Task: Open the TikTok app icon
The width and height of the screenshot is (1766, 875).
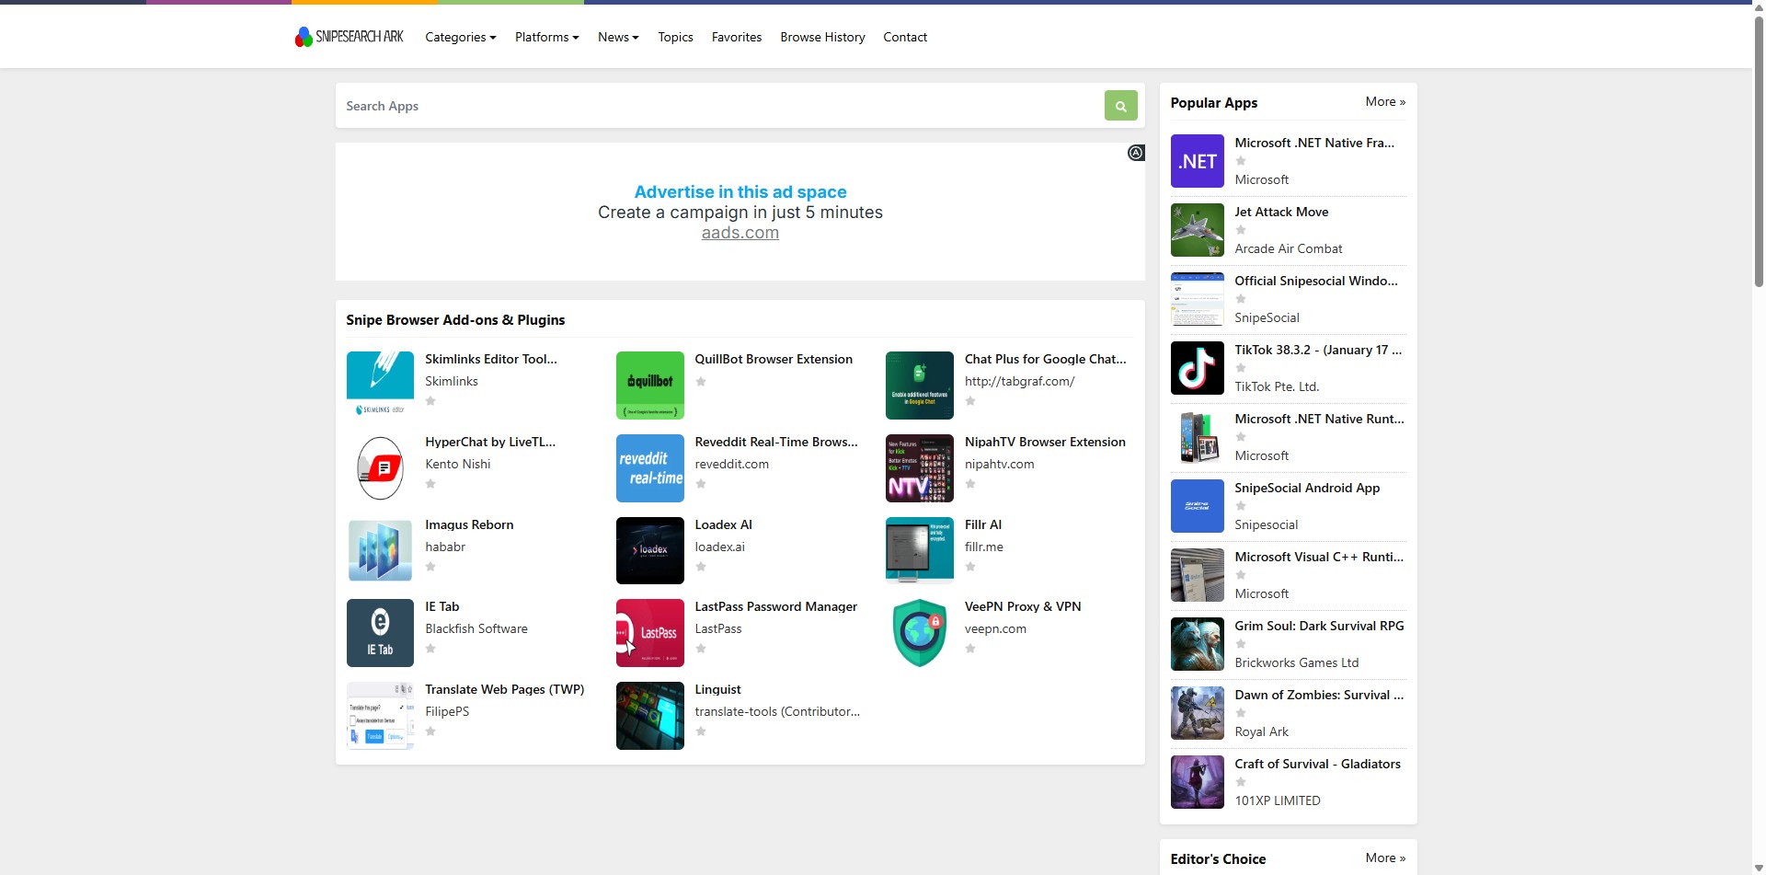Action: click(x=1197, y=368)
